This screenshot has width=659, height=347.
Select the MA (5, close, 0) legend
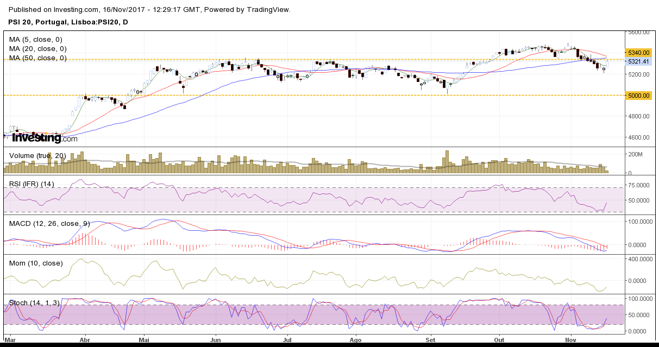click(x=35, y=39)
